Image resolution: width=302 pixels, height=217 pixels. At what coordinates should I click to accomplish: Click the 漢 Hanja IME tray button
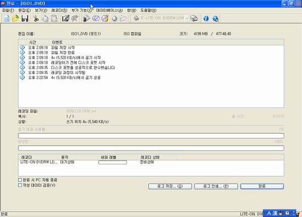tap(275, 213)
